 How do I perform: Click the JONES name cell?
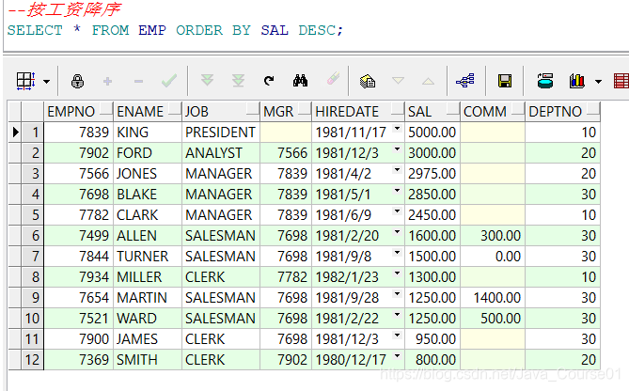pyautogui.click(x=148, y=174)
